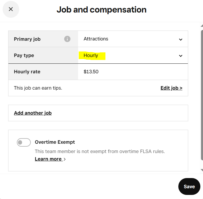Viewport: 203px width, 199px height.
Task: Enable the Overtime Exempt toggle
Action: click(x=24, y=143)
